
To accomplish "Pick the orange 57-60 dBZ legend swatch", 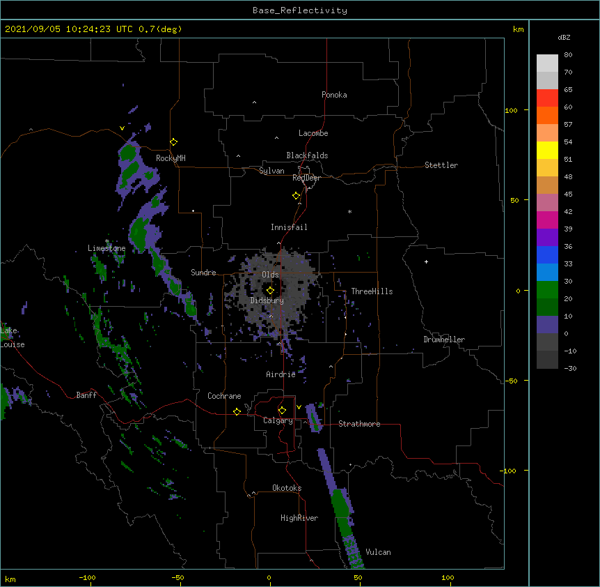I will click(x=547, y=115).
